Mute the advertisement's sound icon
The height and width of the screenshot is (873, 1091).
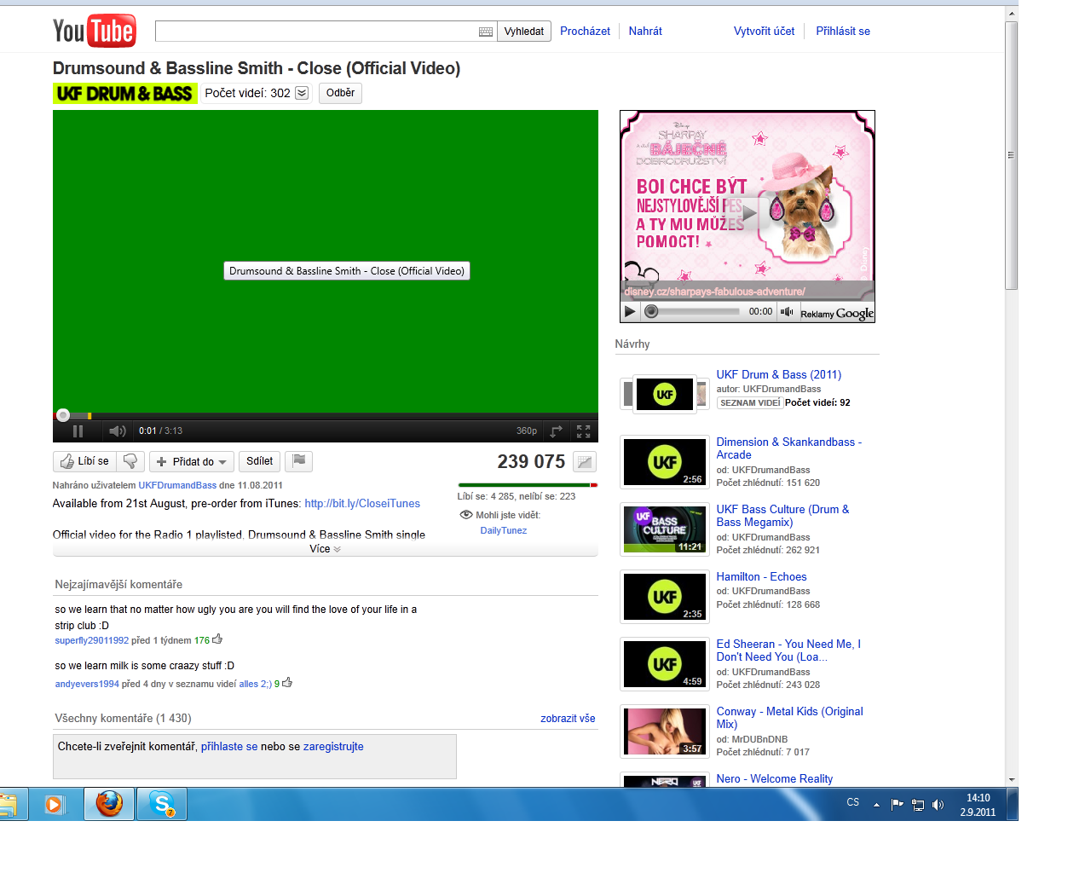787,312
